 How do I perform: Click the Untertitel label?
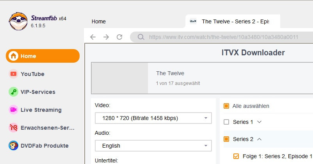[x=107, y=160]
